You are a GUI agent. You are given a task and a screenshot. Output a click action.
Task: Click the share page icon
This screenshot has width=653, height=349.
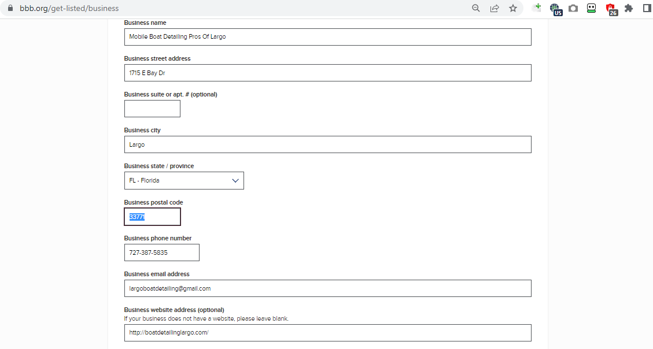point(495,8)
